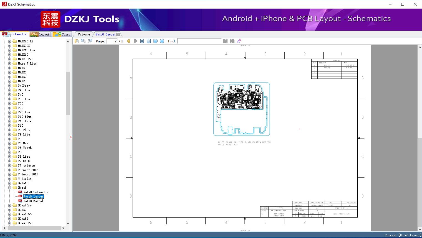
Task: Click the DZKJ Schematics app icon
Action: (4, 4)
